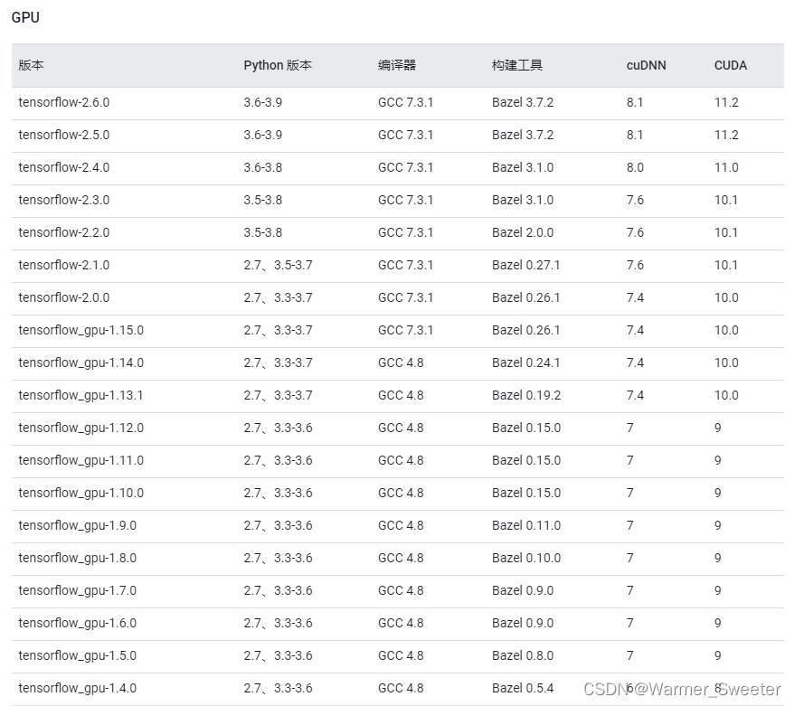Click GCC 4.8 in tensorflow_gpu-1.9.0 row
The height and width of the screenshot is (706, 795).
click(x=401, y=525)
